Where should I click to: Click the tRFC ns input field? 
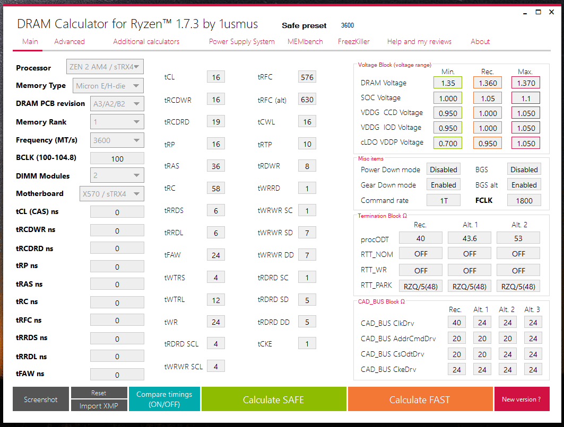117,320
